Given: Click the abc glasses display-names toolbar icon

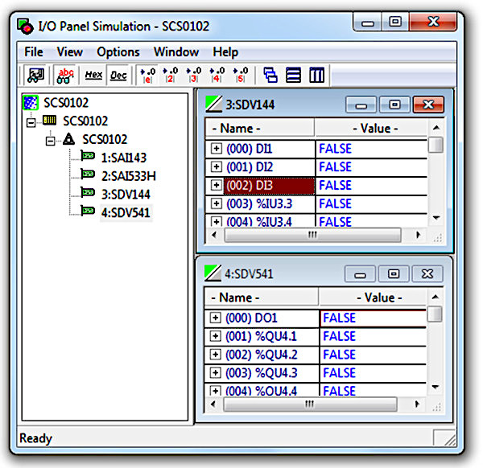Looking at the screenshot, I should [65, 76].
